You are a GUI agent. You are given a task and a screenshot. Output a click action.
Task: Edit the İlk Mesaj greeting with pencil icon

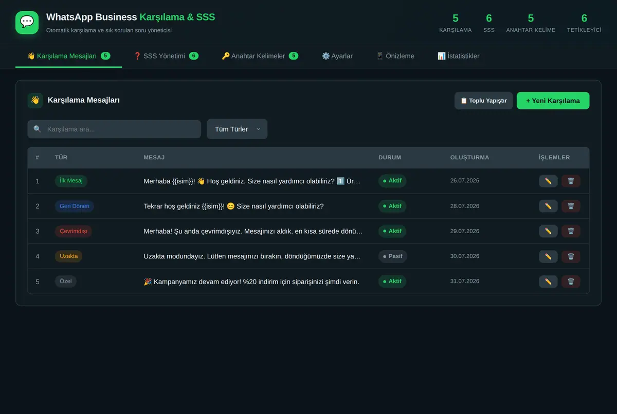coord(548,181)
